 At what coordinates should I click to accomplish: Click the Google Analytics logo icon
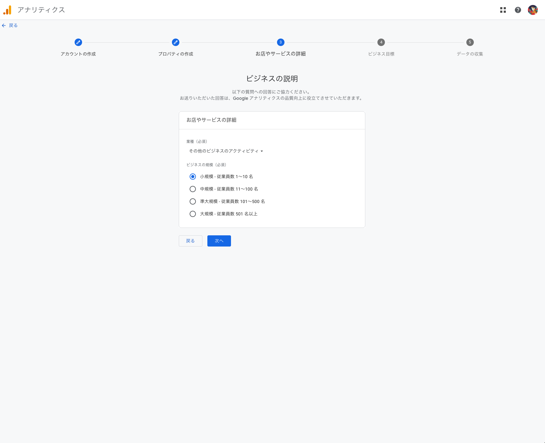coord(7,10)
